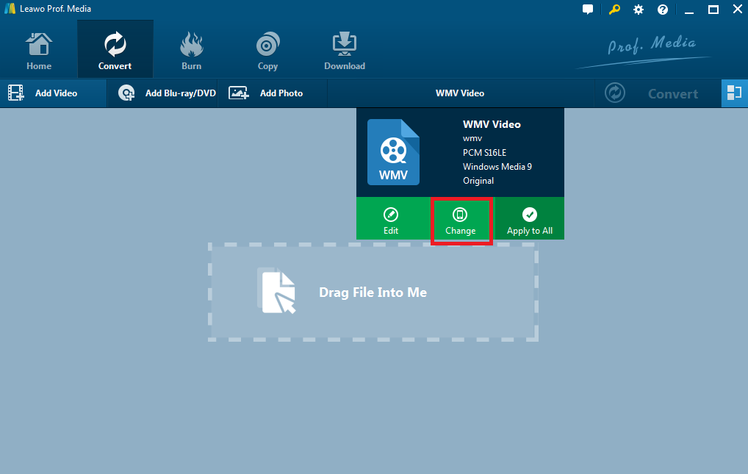
Task: Open the Copy module
Action: pyautogui.click(x=267, y=50)
